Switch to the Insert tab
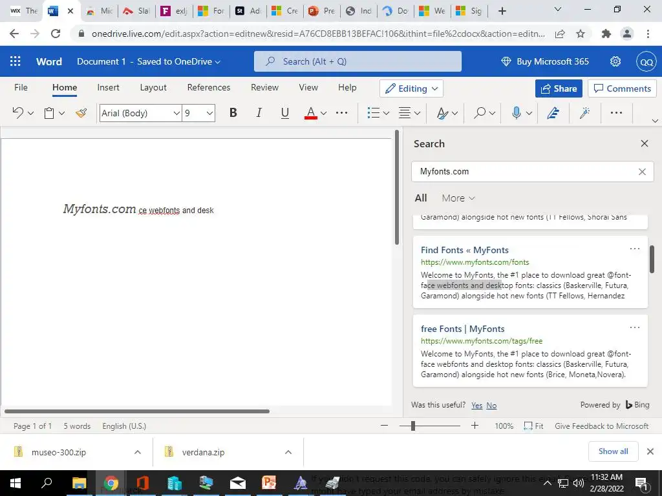The width and height of the screenshot is (662, 496). coord(108,87)
